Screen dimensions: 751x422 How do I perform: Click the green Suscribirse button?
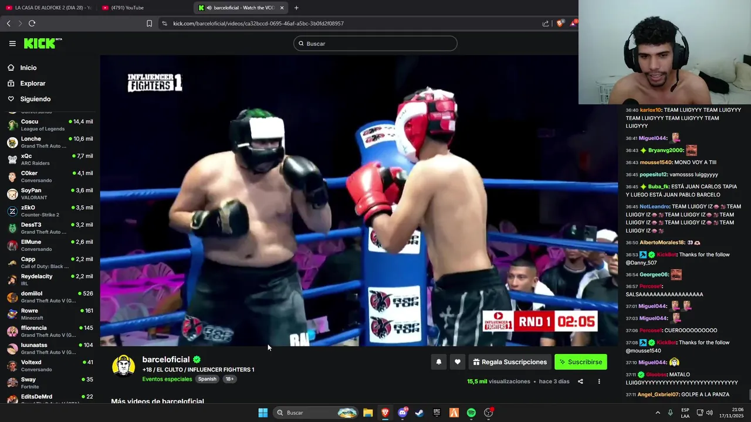581,362
